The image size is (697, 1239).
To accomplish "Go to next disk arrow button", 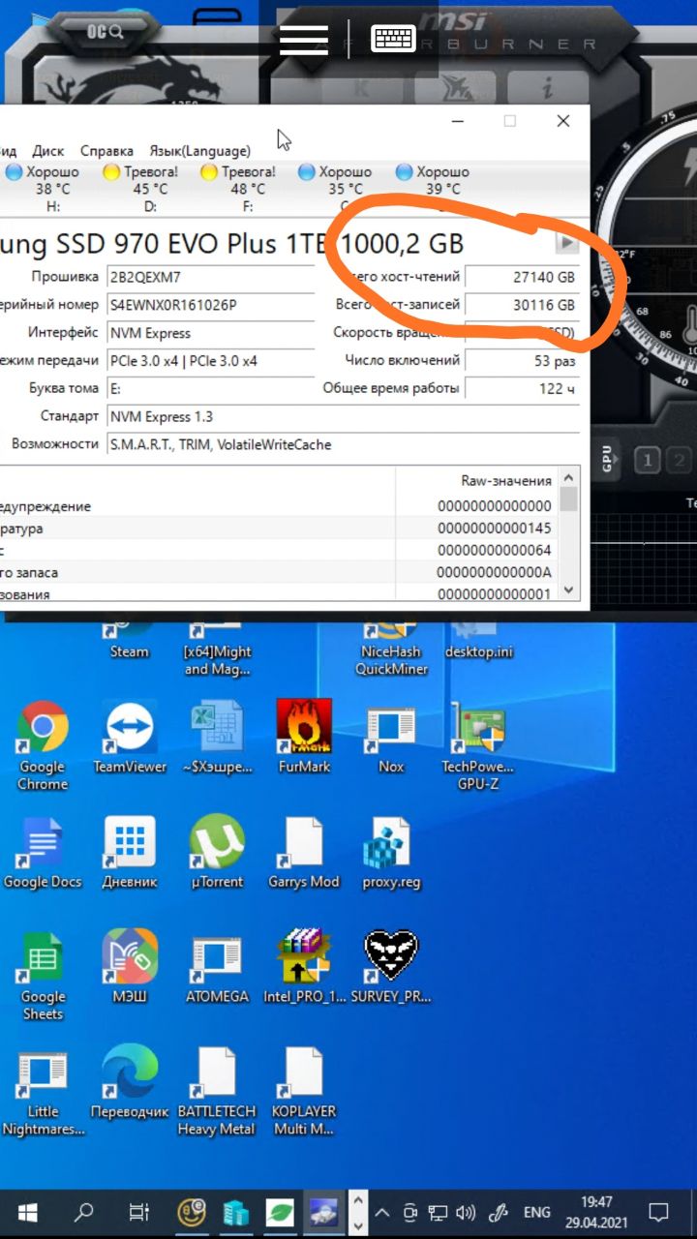I will tap(566, 242).
